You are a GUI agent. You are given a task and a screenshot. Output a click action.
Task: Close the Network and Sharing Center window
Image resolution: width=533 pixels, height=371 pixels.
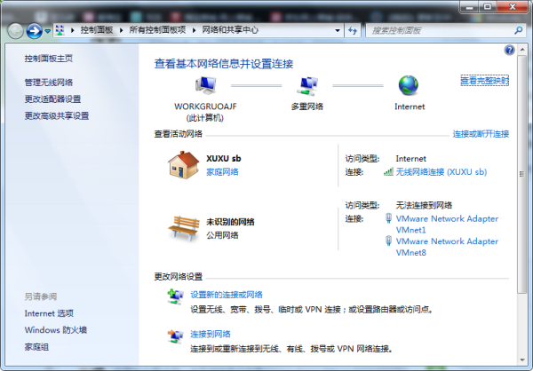click(x=513, y=7)
